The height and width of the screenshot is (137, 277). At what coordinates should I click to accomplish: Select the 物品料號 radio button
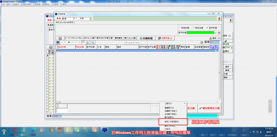180,28
